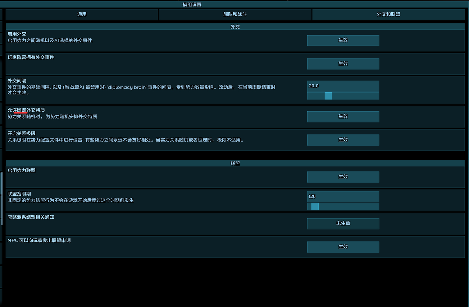Click the 生效 button beside 启用外交
The image size is (469, 307).
343,40
